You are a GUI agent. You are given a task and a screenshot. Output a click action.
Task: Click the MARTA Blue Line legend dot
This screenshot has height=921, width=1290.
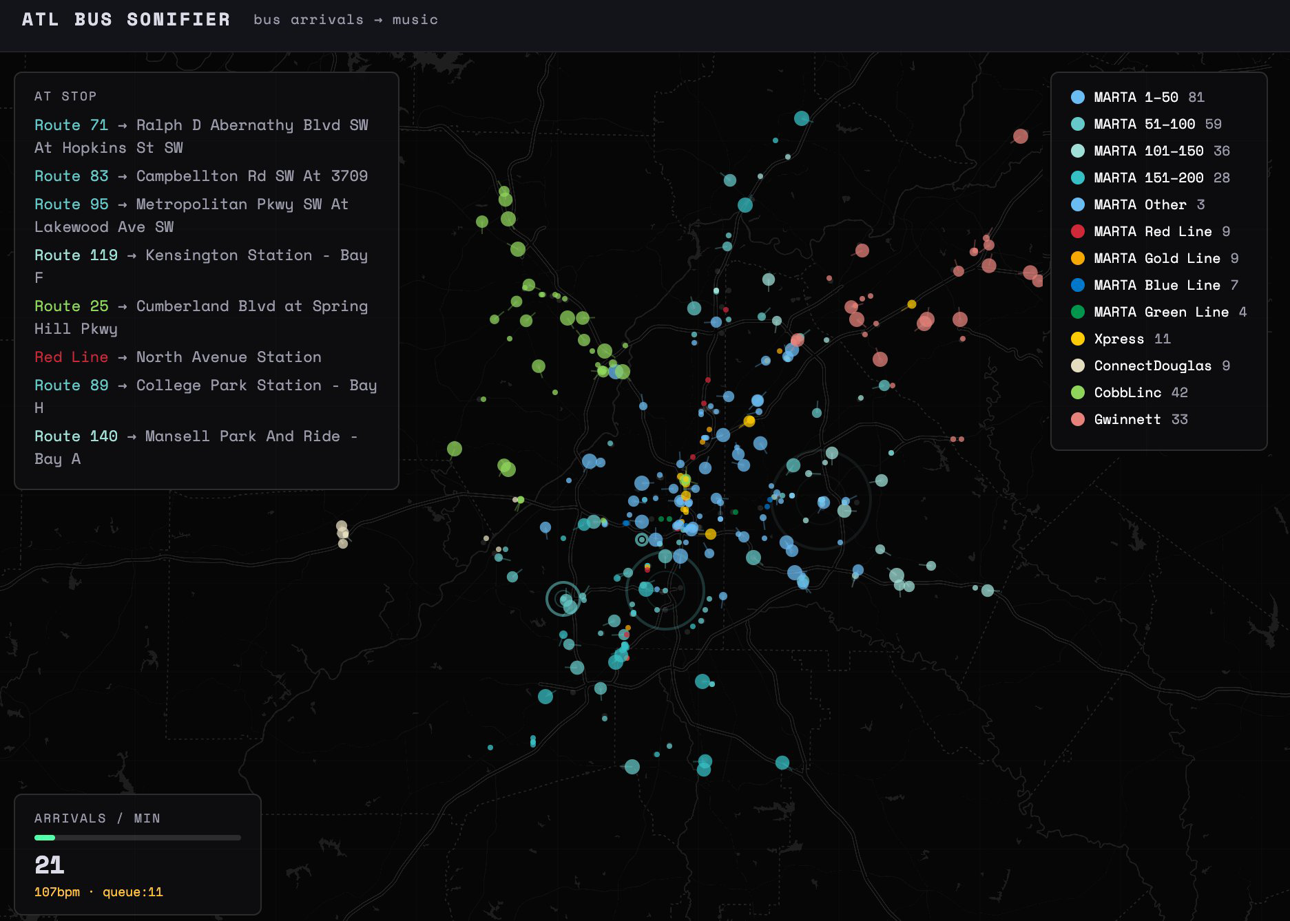point(1078,285)
